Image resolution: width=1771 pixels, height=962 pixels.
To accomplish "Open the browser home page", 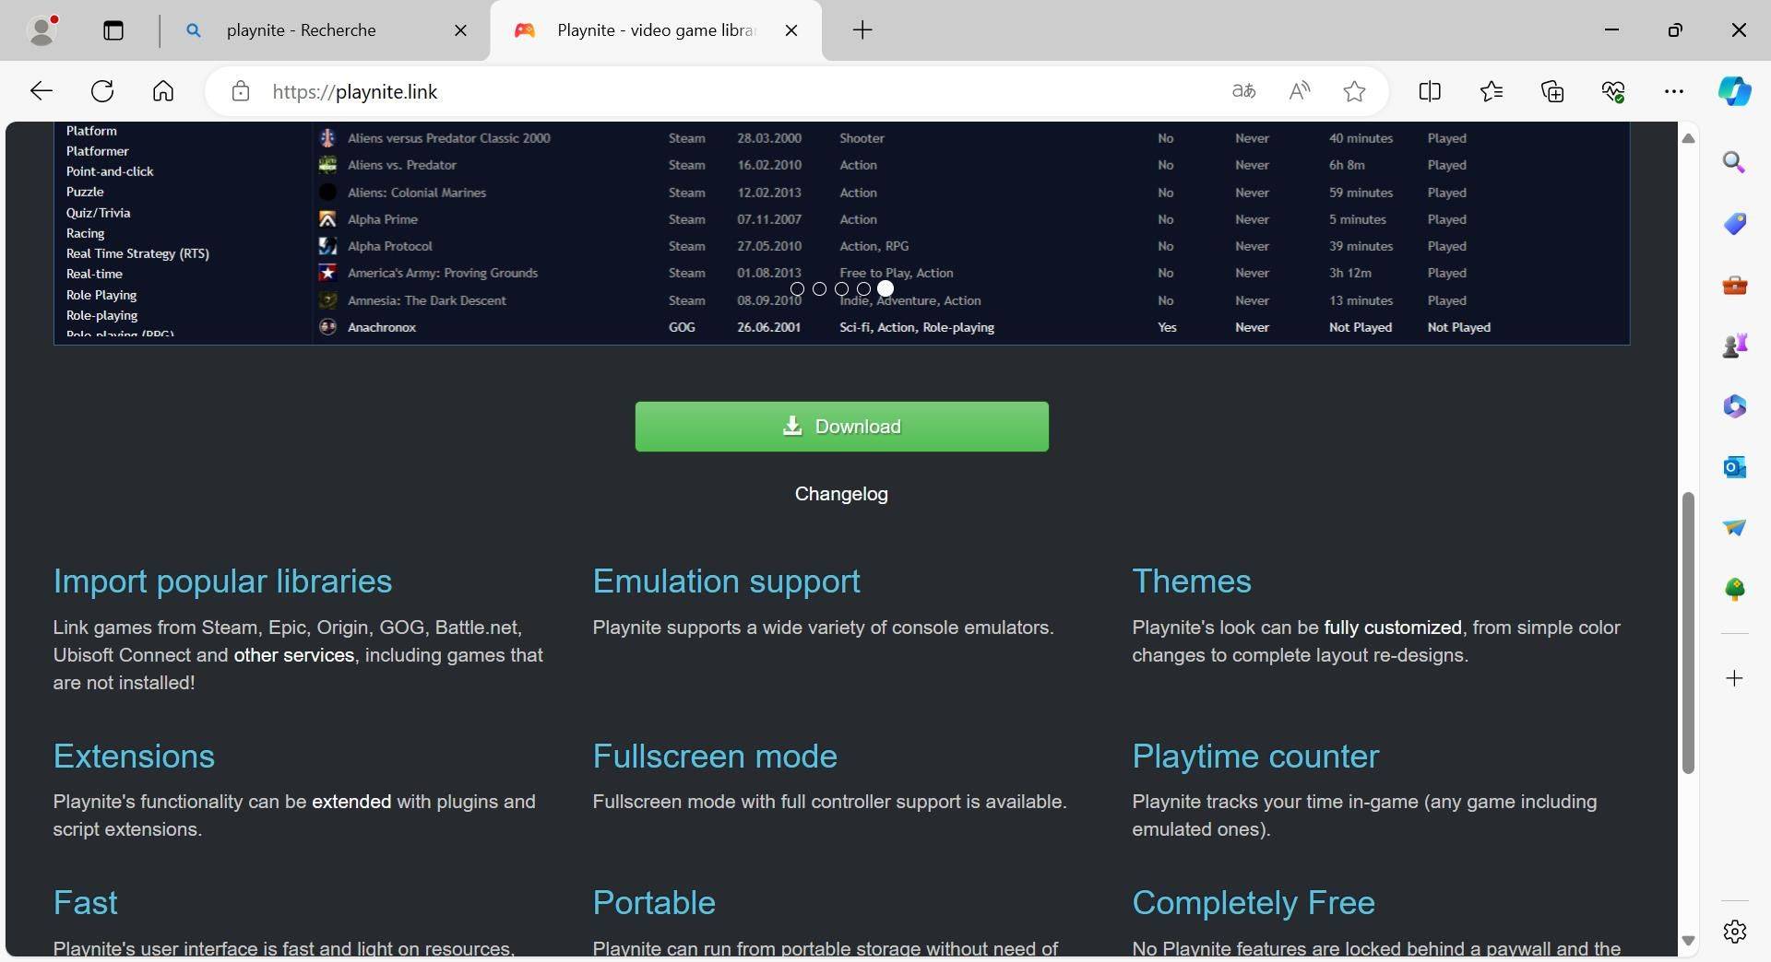I will (163, 91).
